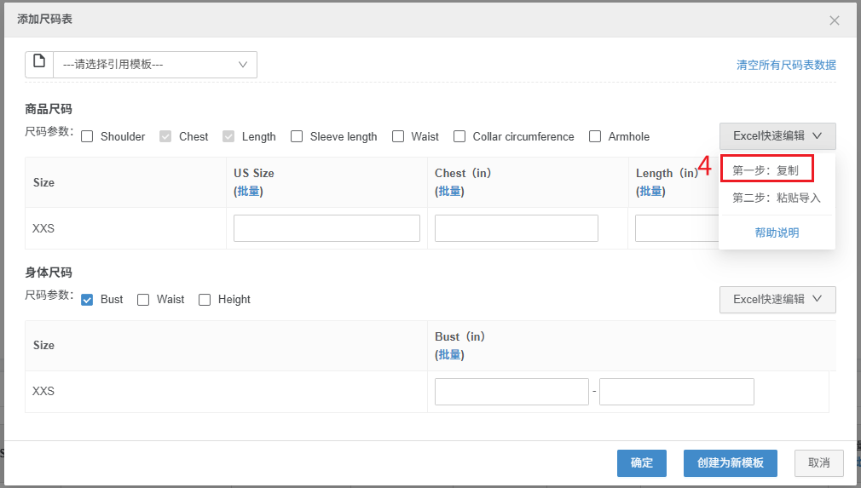Click 批量 under Bust (in)

[x=450, y=355]
